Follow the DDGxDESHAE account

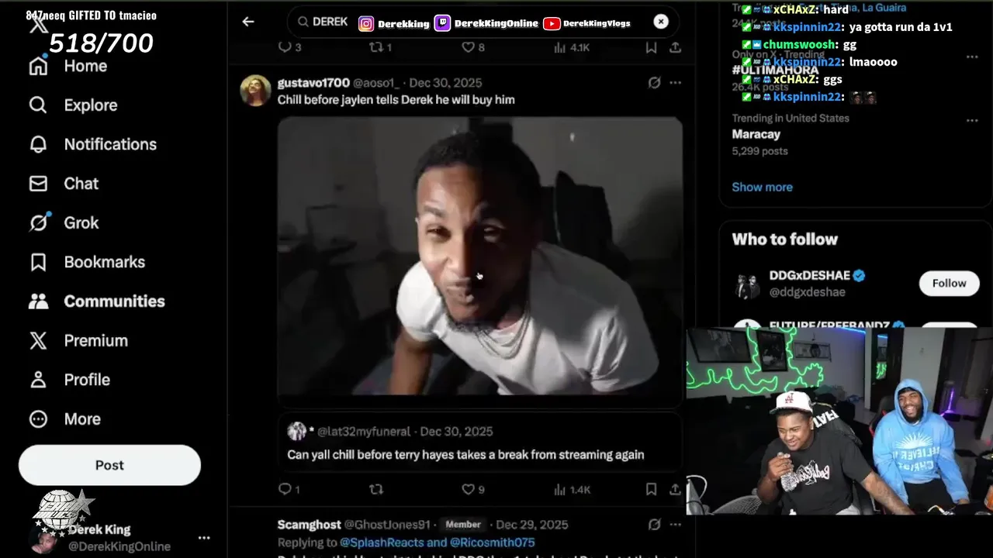[x=949, y=284]
